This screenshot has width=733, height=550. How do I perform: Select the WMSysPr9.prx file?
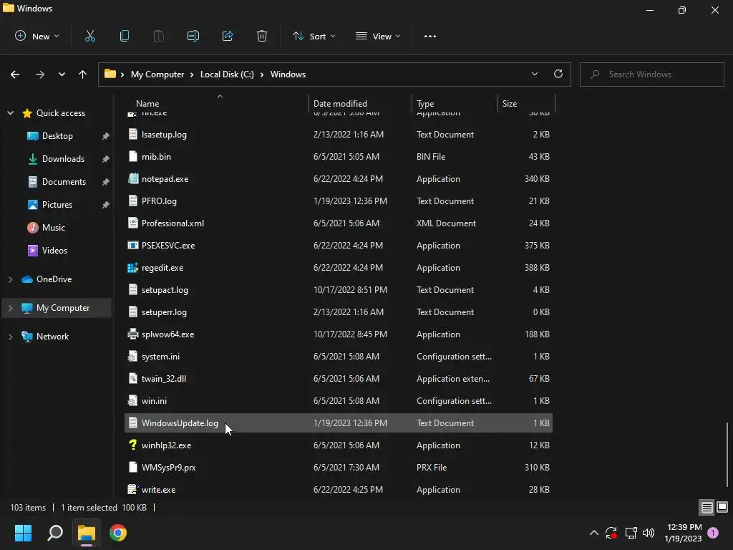tap(339, 467)
